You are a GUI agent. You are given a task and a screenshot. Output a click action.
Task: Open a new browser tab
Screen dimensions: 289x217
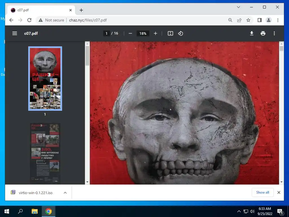(81, 10)
